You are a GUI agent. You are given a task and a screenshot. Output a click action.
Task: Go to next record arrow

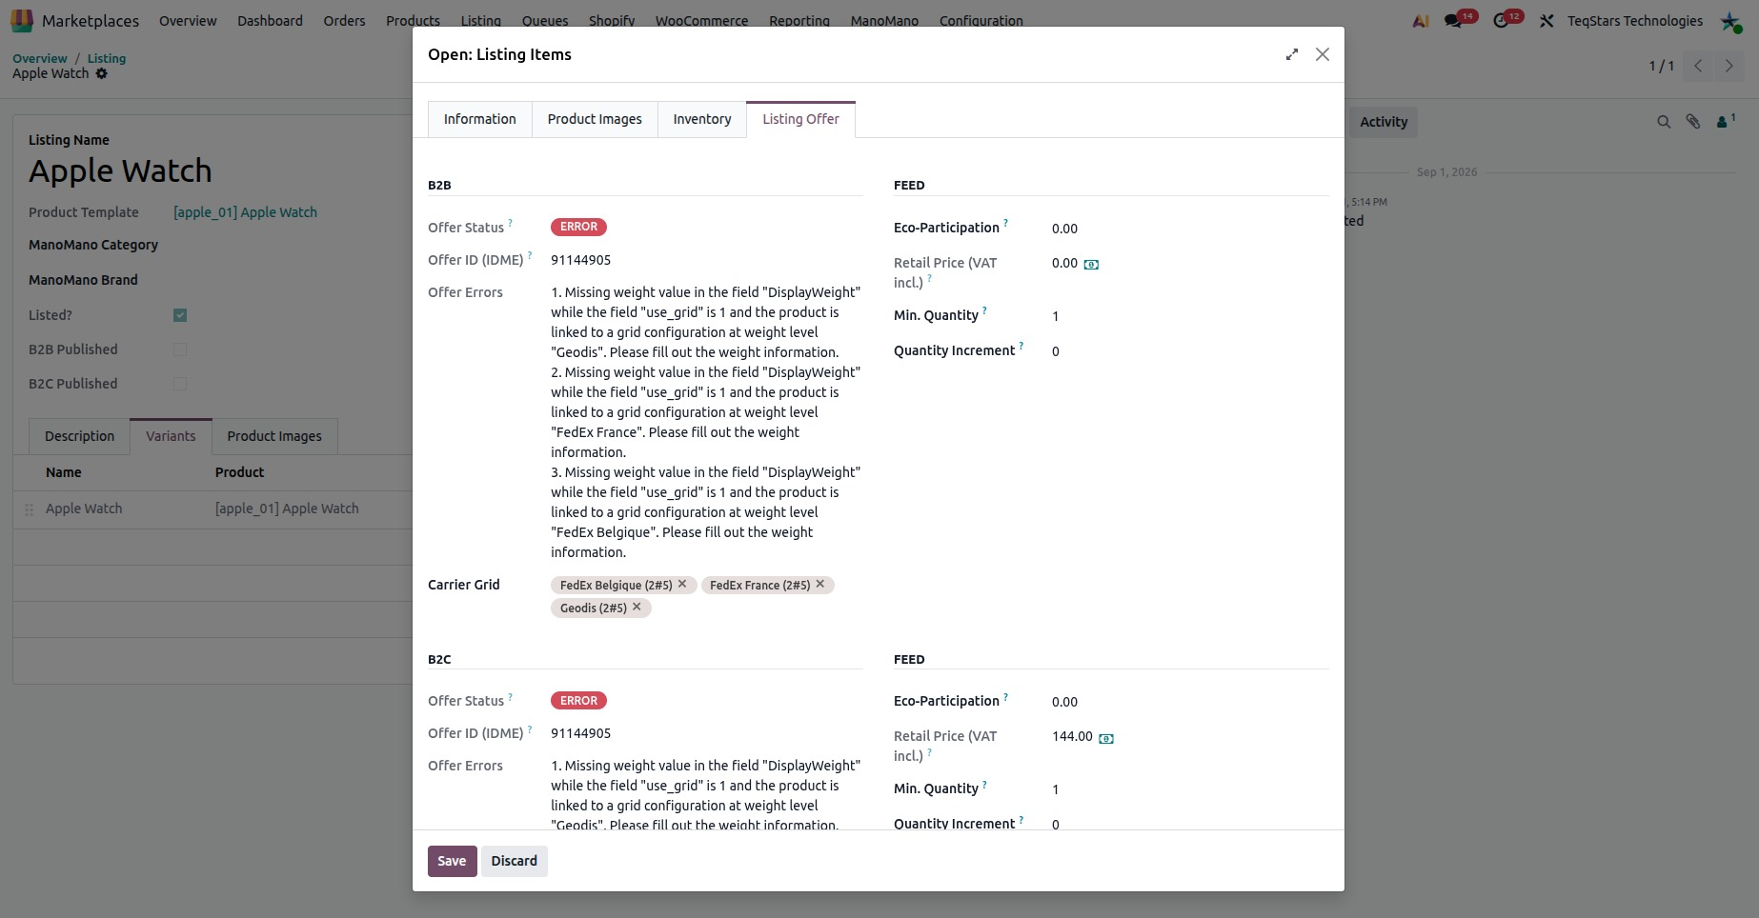[x=1729, y=66]
